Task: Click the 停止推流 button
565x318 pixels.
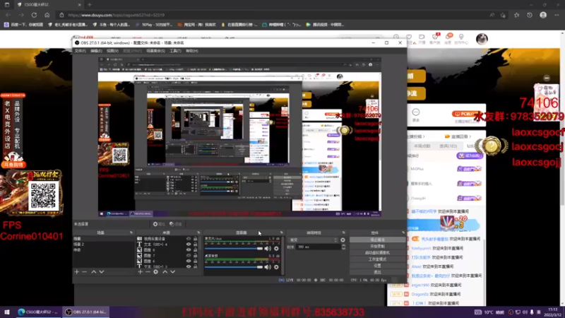Action: tap(377, 240)
